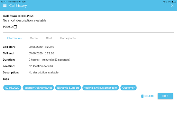Select the Information tab

(14, 38)
